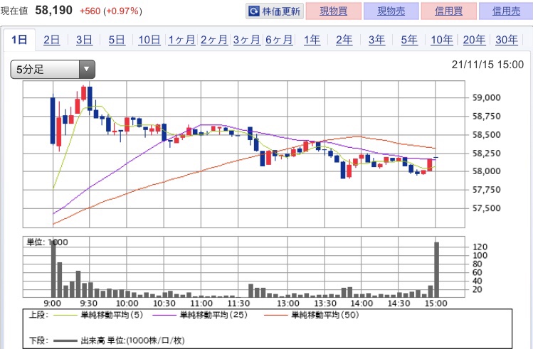Viewport: 533px width, 349px height.
Task: Switch to the 3日 chart period
Action: 84,40
